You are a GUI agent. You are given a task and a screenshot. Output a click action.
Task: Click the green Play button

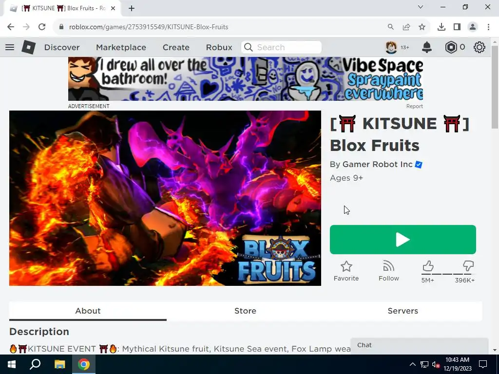coord(403,240)
